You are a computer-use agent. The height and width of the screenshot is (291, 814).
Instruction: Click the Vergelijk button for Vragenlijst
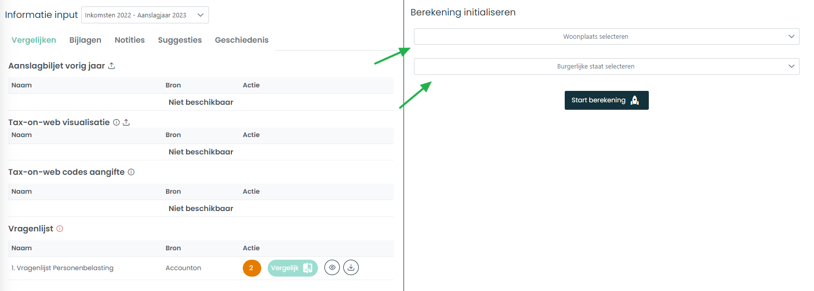pyautogui.click(x=293, y=268)
